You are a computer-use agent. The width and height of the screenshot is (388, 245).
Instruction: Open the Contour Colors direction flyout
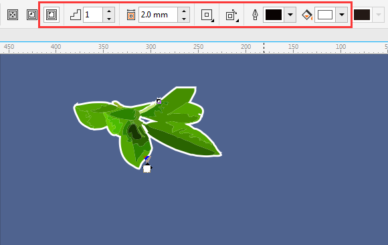232,15
